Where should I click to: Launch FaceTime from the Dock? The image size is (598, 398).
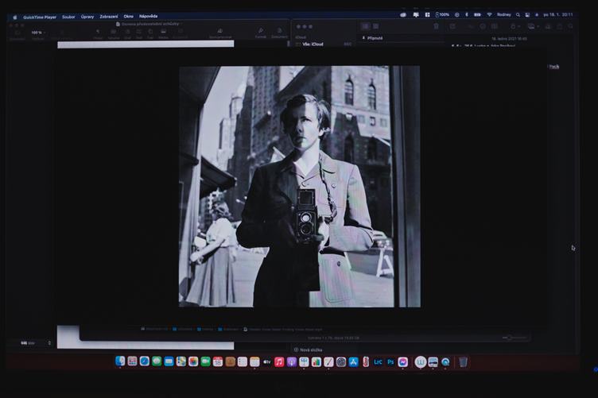(x=205, y=361)
